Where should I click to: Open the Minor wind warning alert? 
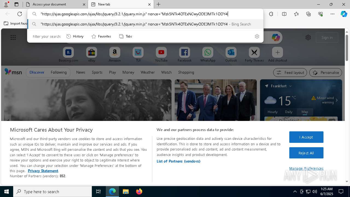(325, 100)
